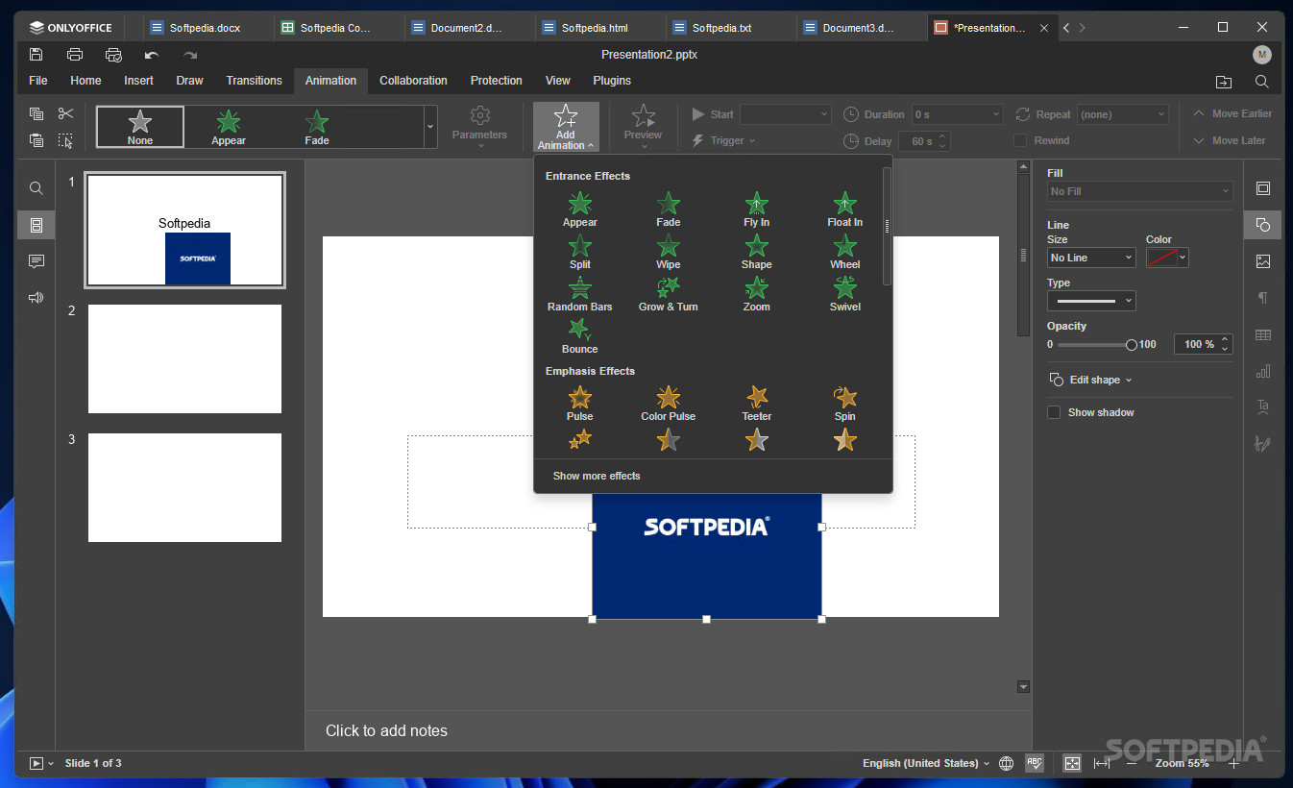
Task: Open the Fill type dropdown
Action: coord(1139,191)
